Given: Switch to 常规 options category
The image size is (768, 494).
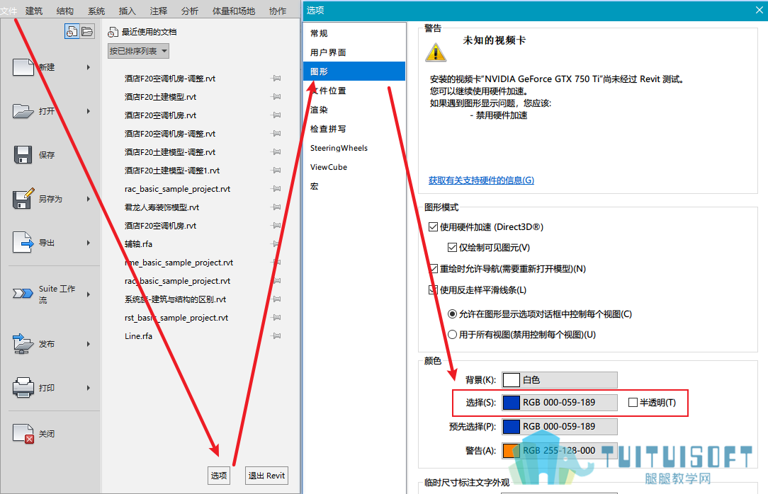Looking at the screenshot, I should click(354, 33).
